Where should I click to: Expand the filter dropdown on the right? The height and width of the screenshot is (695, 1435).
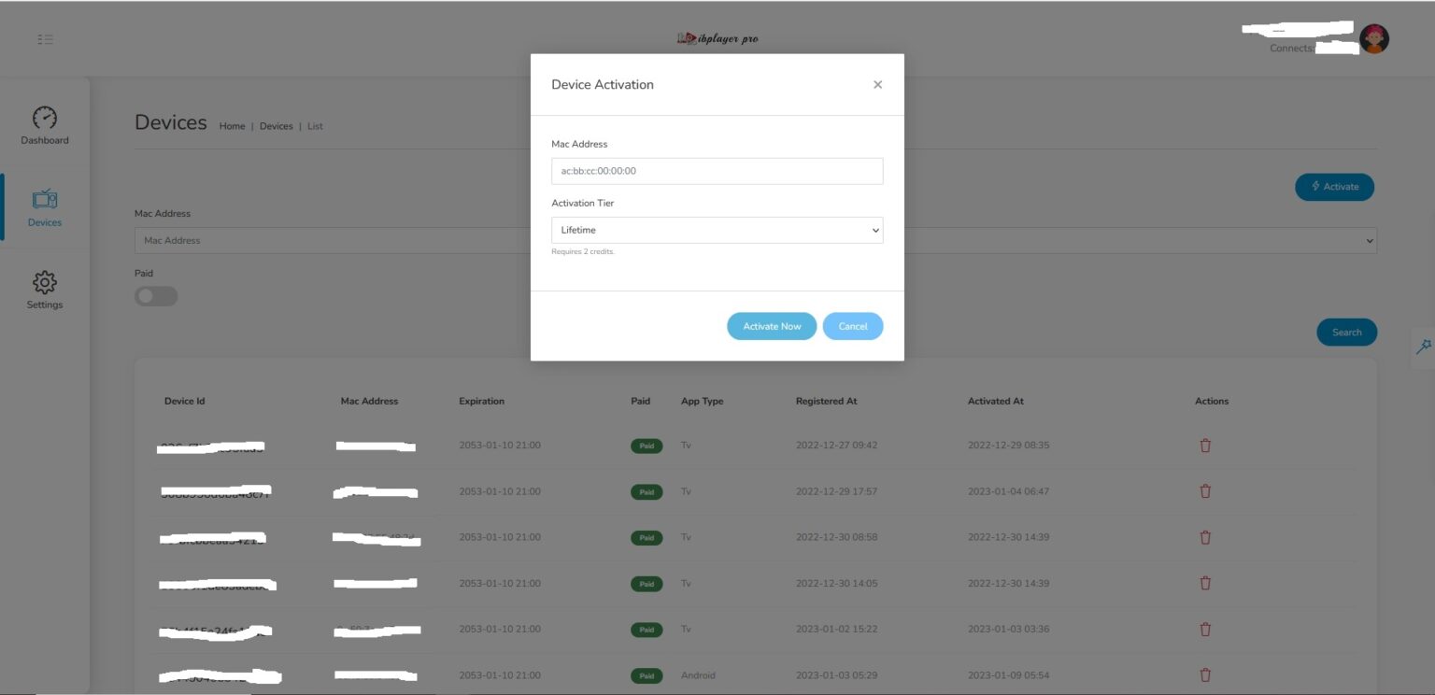click(x=1370, y=241)
